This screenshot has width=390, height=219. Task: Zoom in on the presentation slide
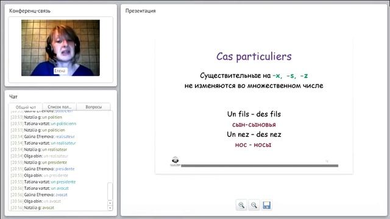241,205
